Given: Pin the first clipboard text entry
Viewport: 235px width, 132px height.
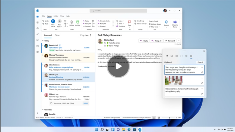Looking at the screenshot, I should (202, 72).
